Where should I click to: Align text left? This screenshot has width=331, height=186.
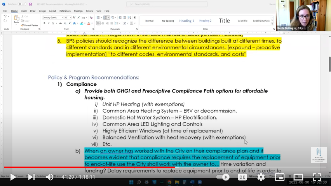click(x=98, y=23)
